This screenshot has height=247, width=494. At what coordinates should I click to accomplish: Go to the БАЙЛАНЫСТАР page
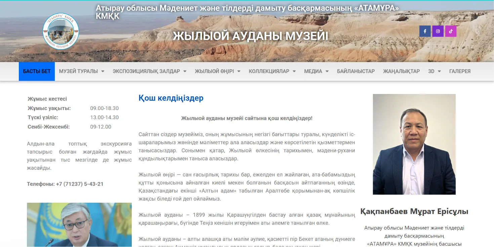point(356,71)
